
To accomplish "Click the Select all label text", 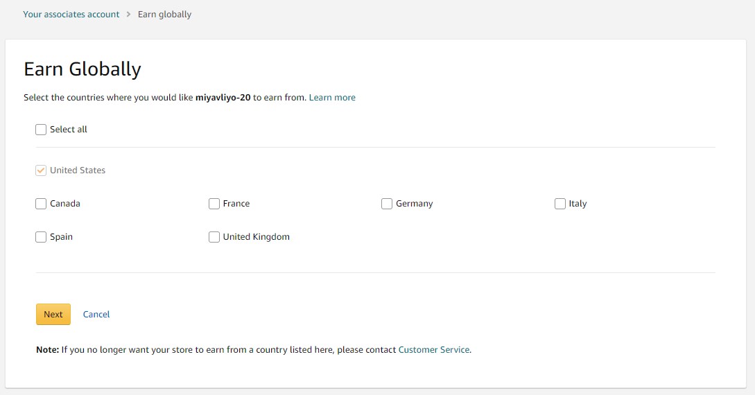I will tap(69, 130).
